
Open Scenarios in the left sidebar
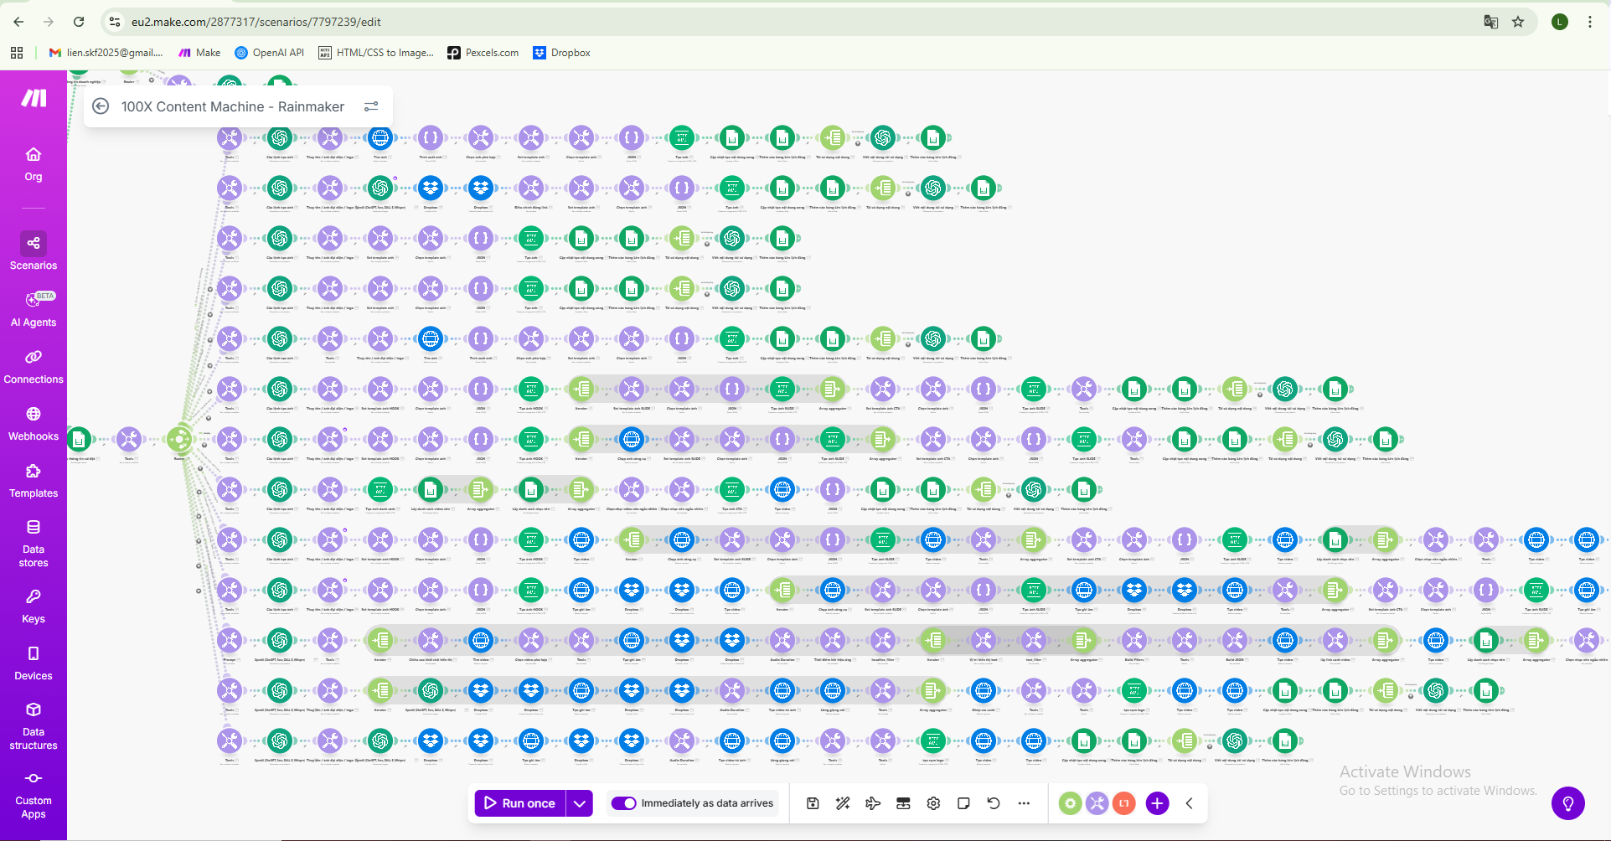tap(34, 251)
